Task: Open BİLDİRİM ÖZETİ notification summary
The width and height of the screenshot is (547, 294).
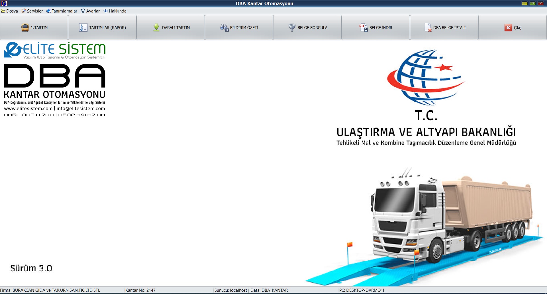Action: (x=239, y=28)
